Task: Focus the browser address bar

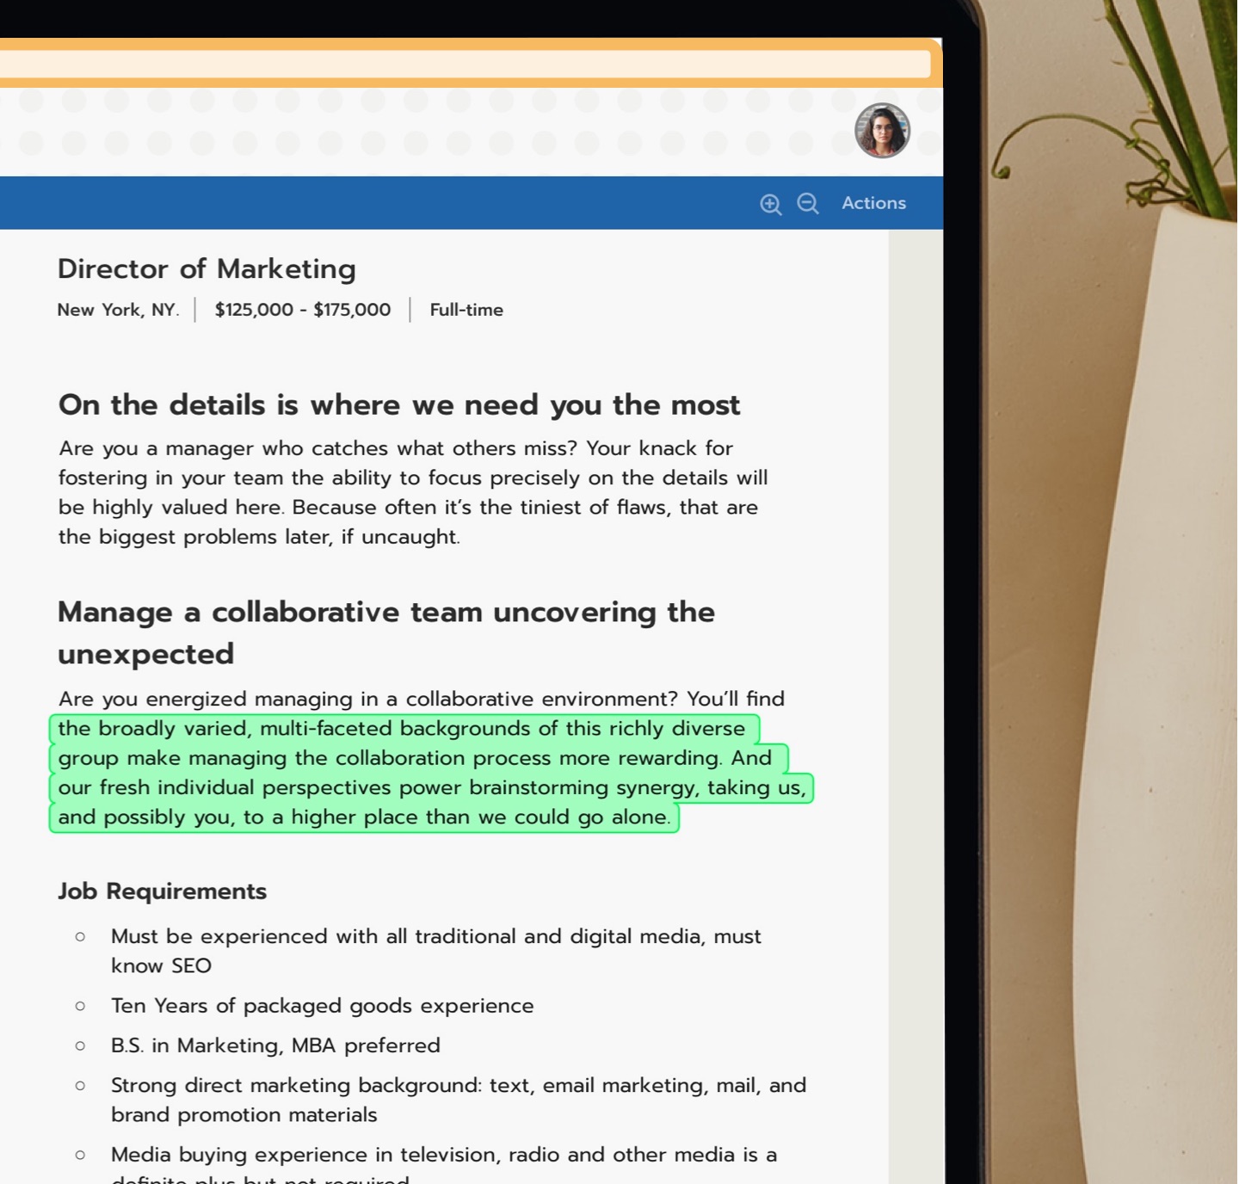Action: tap(465, 65)
